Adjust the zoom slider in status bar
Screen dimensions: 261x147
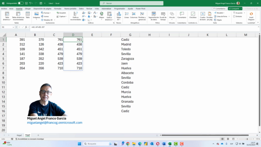pyautogui.click(x=247, y=139)
